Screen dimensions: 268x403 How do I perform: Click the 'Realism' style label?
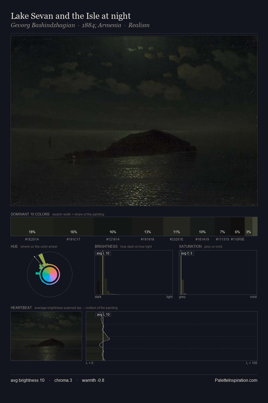(139, 25)
